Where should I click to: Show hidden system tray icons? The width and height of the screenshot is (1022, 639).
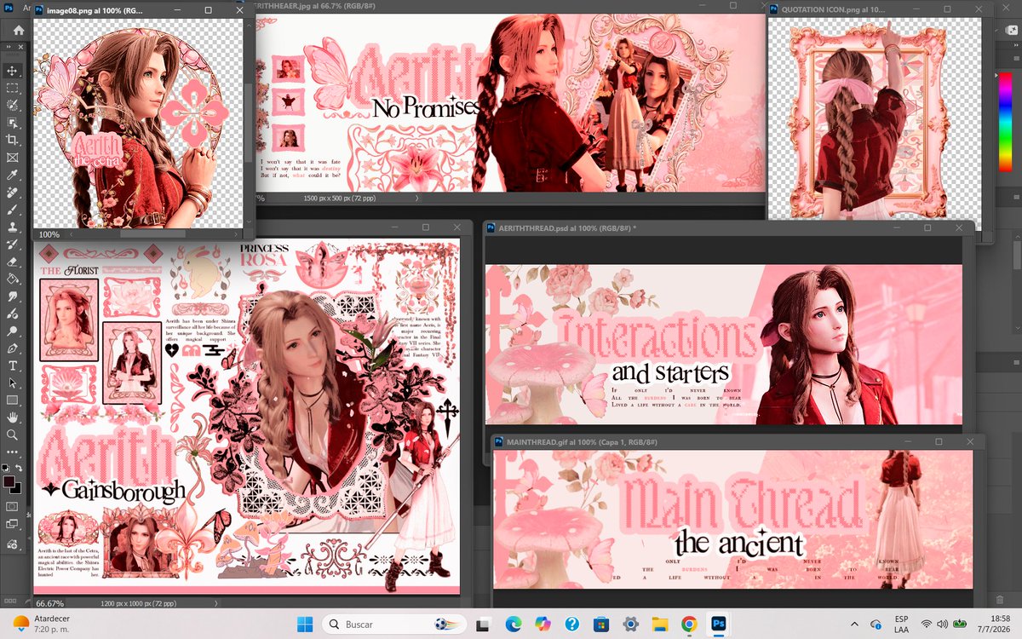coord(857,625)
